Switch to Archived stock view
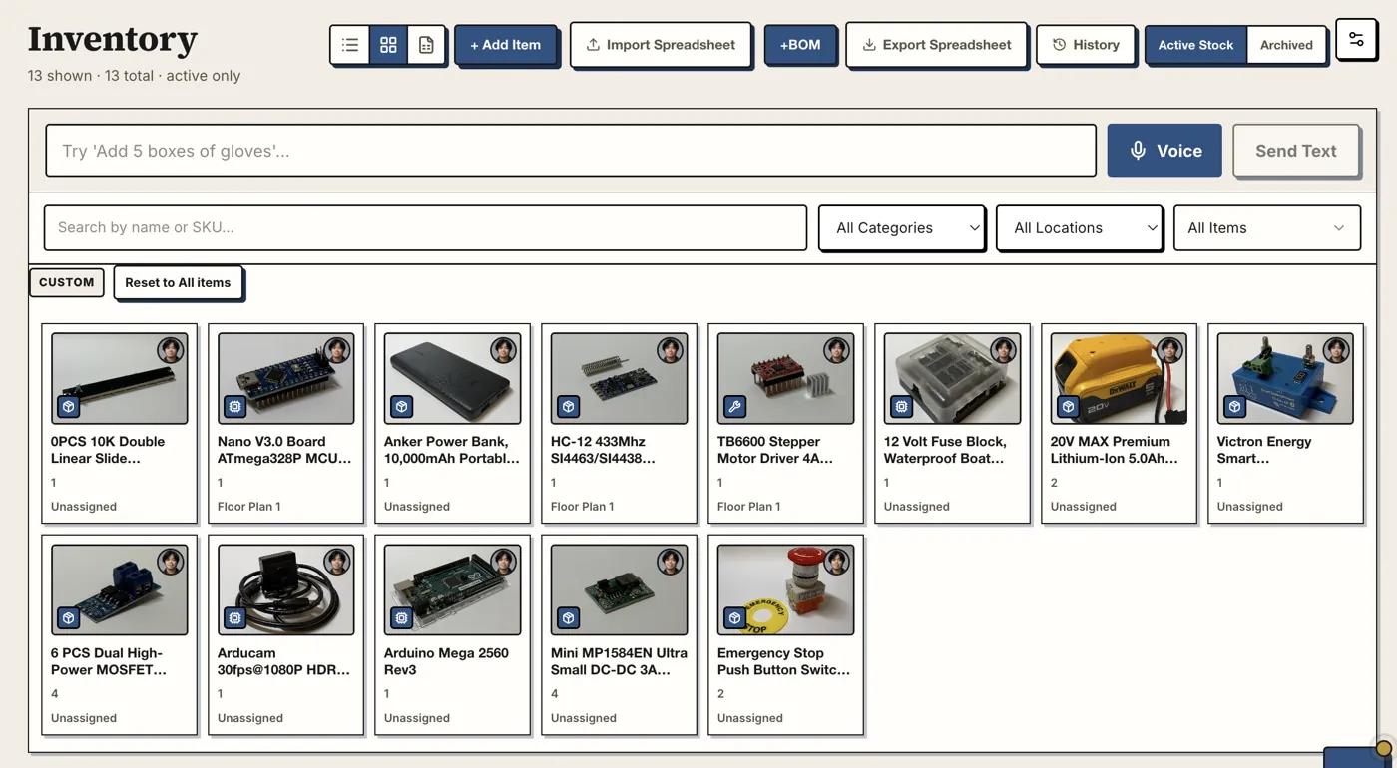1397x768 pixels. (x=1286, y=45)
